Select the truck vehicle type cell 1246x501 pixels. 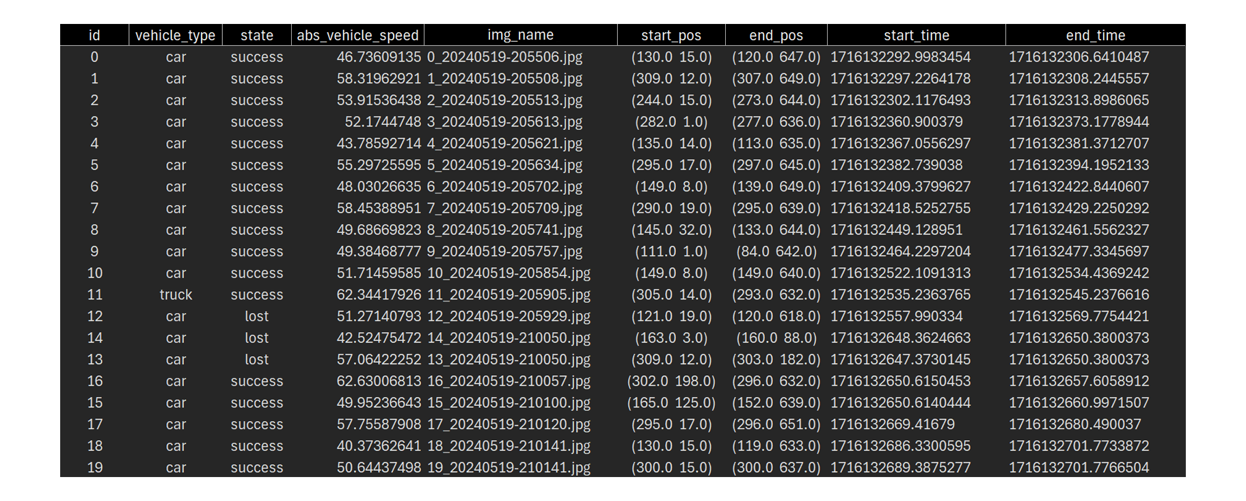point(176,295)
